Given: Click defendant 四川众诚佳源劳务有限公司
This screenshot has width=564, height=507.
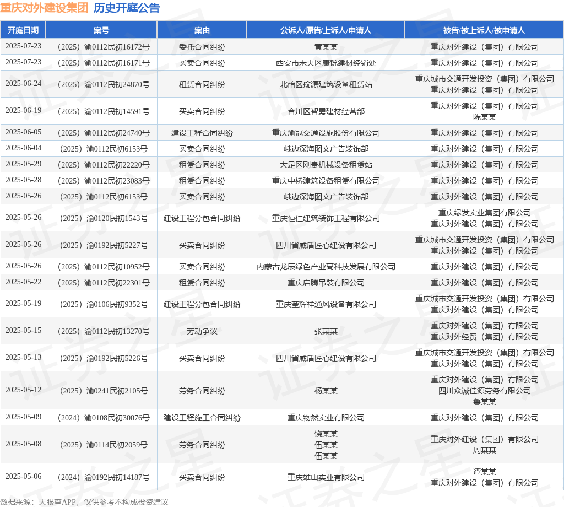Looking at the screenshot, I should click(x=485, y=390).
